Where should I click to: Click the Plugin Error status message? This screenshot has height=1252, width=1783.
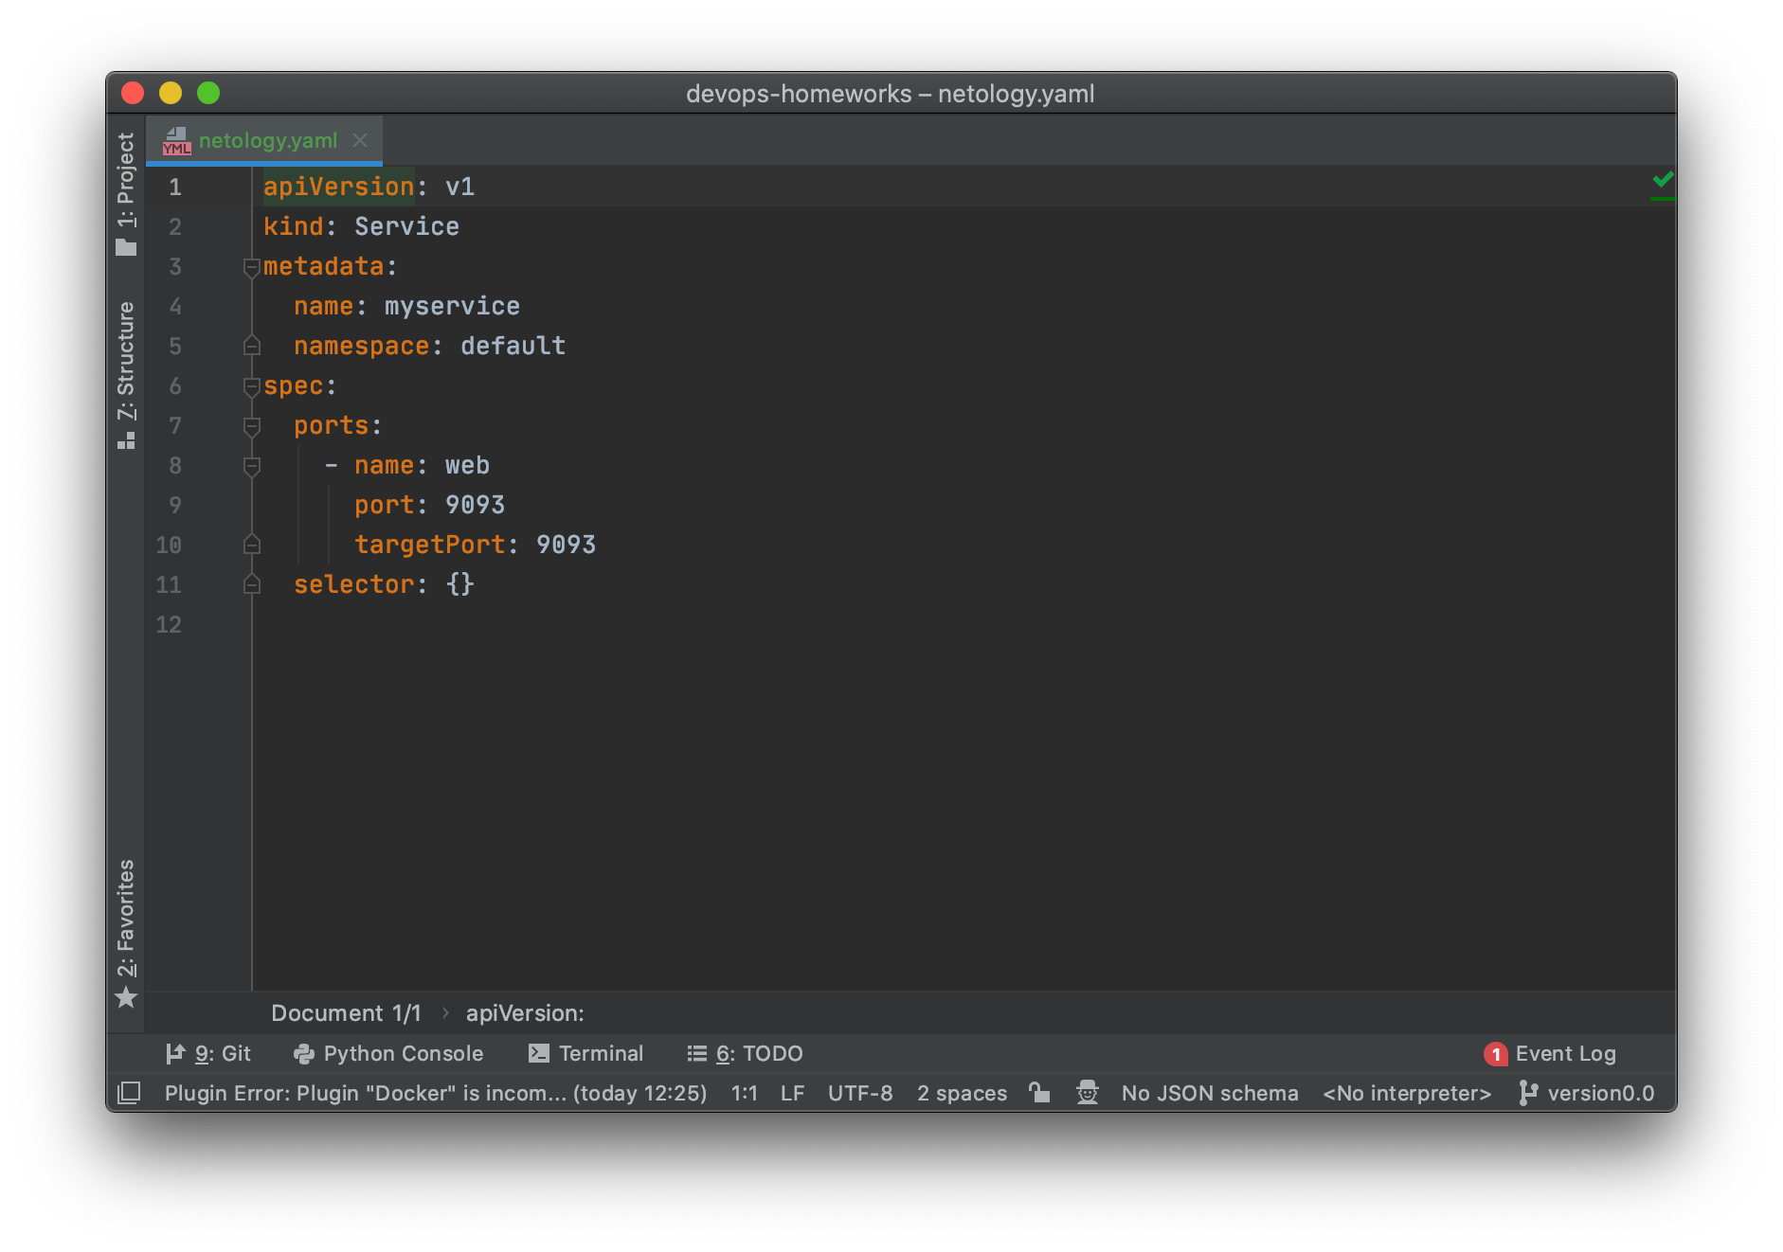(436, 1093)
